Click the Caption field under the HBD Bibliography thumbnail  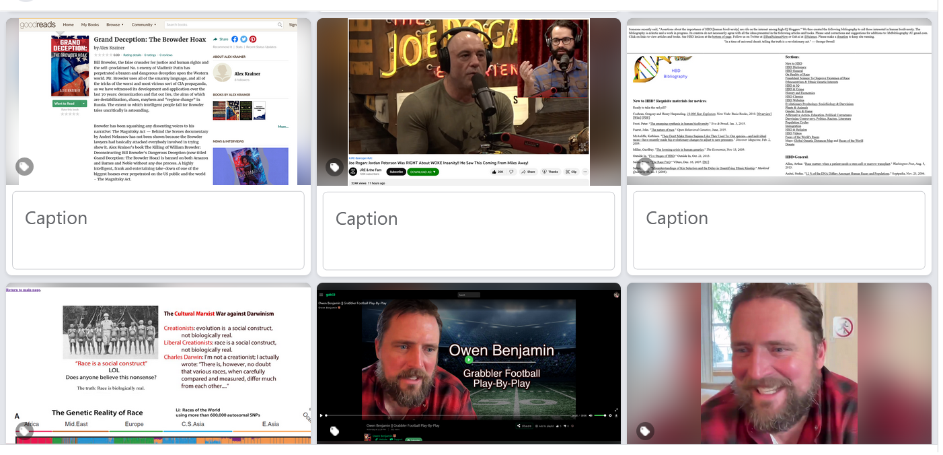tap(779, 230)
